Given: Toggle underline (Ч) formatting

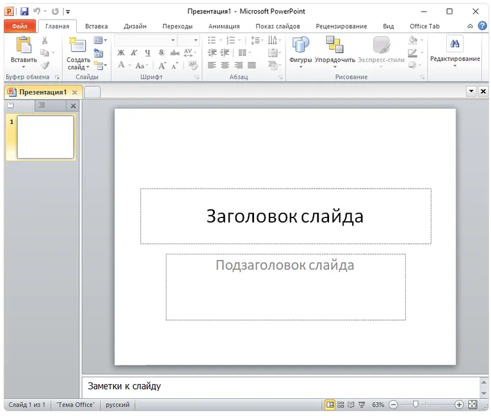Looking at the screenshot, I should (x=147, y=53).
